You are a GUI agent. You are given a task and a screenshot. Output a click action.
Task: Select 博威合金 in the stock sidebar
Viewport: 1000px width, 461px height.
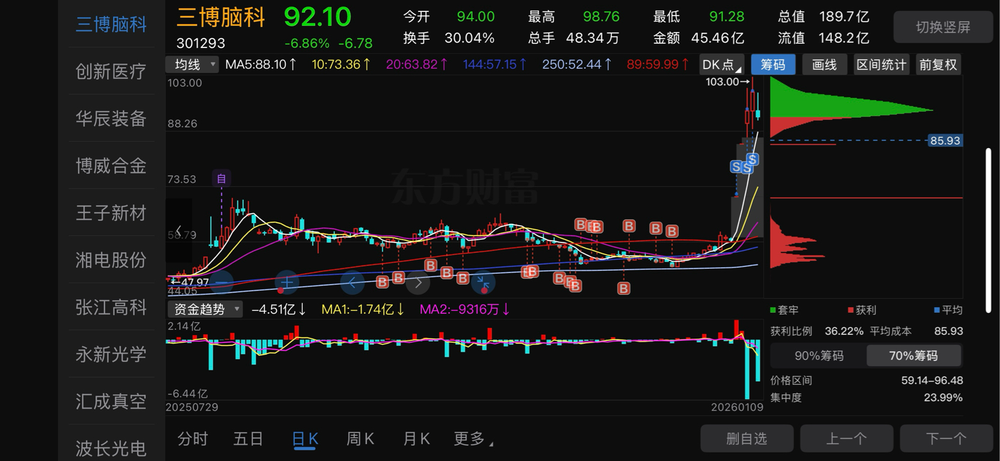point(111,166)
